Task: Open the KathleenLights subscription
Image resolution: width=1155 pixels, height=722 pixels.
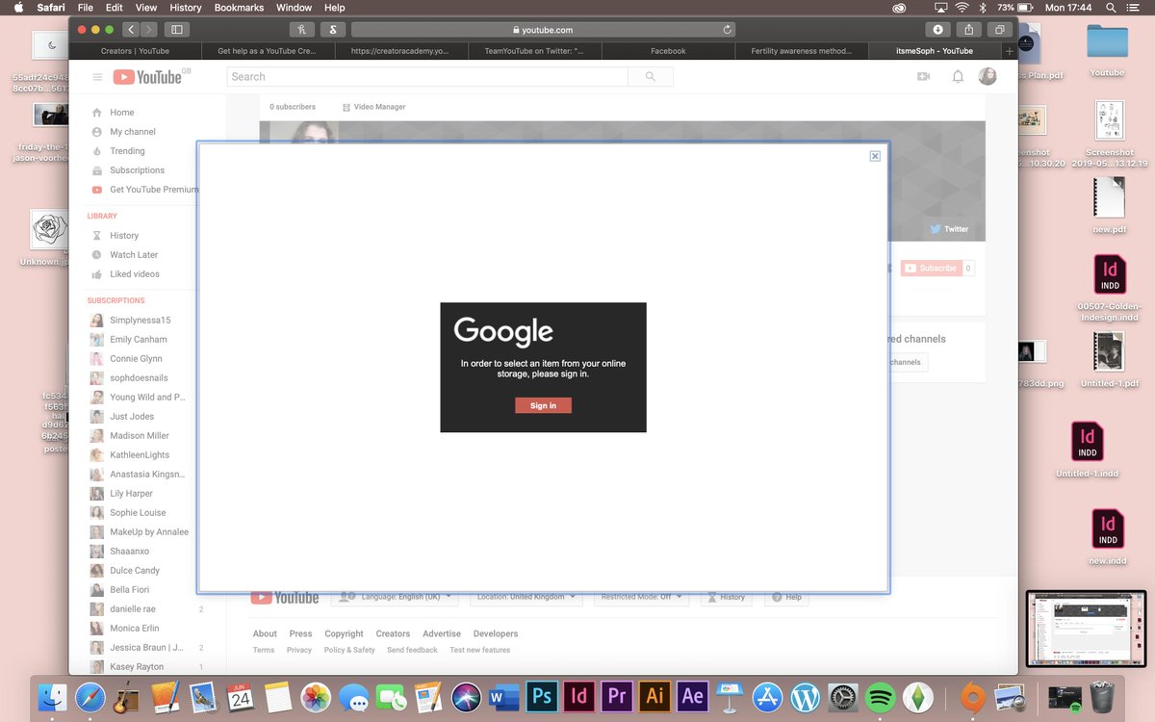Action: click(x=140, y=455)
